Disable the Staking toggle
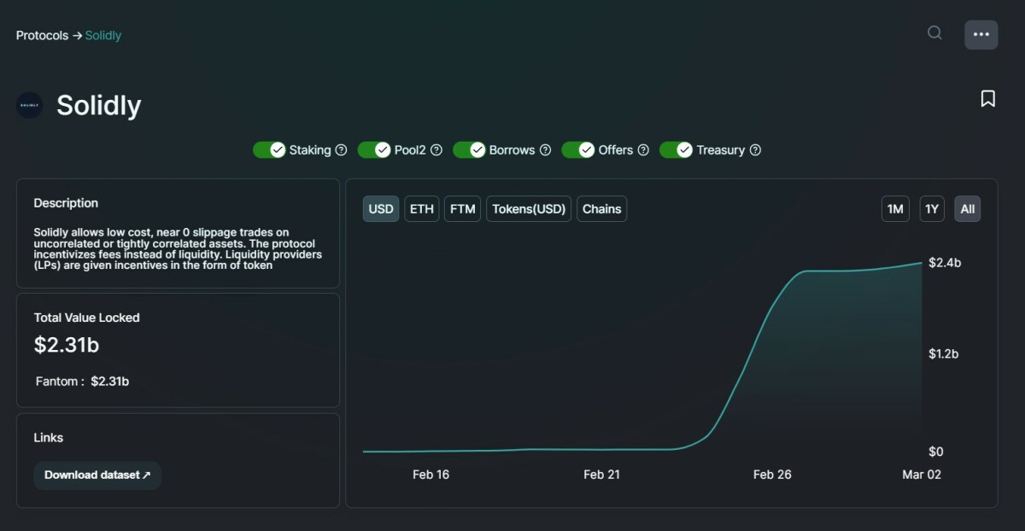 (269, 150)
